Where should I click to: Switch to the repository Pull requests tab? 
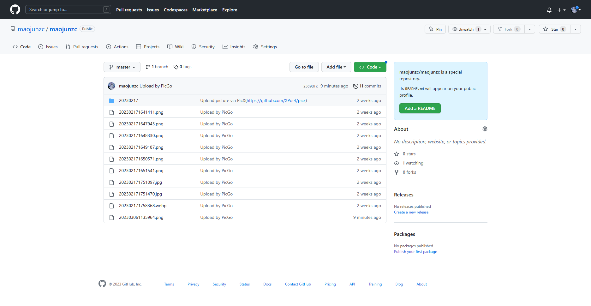point(82,47)
